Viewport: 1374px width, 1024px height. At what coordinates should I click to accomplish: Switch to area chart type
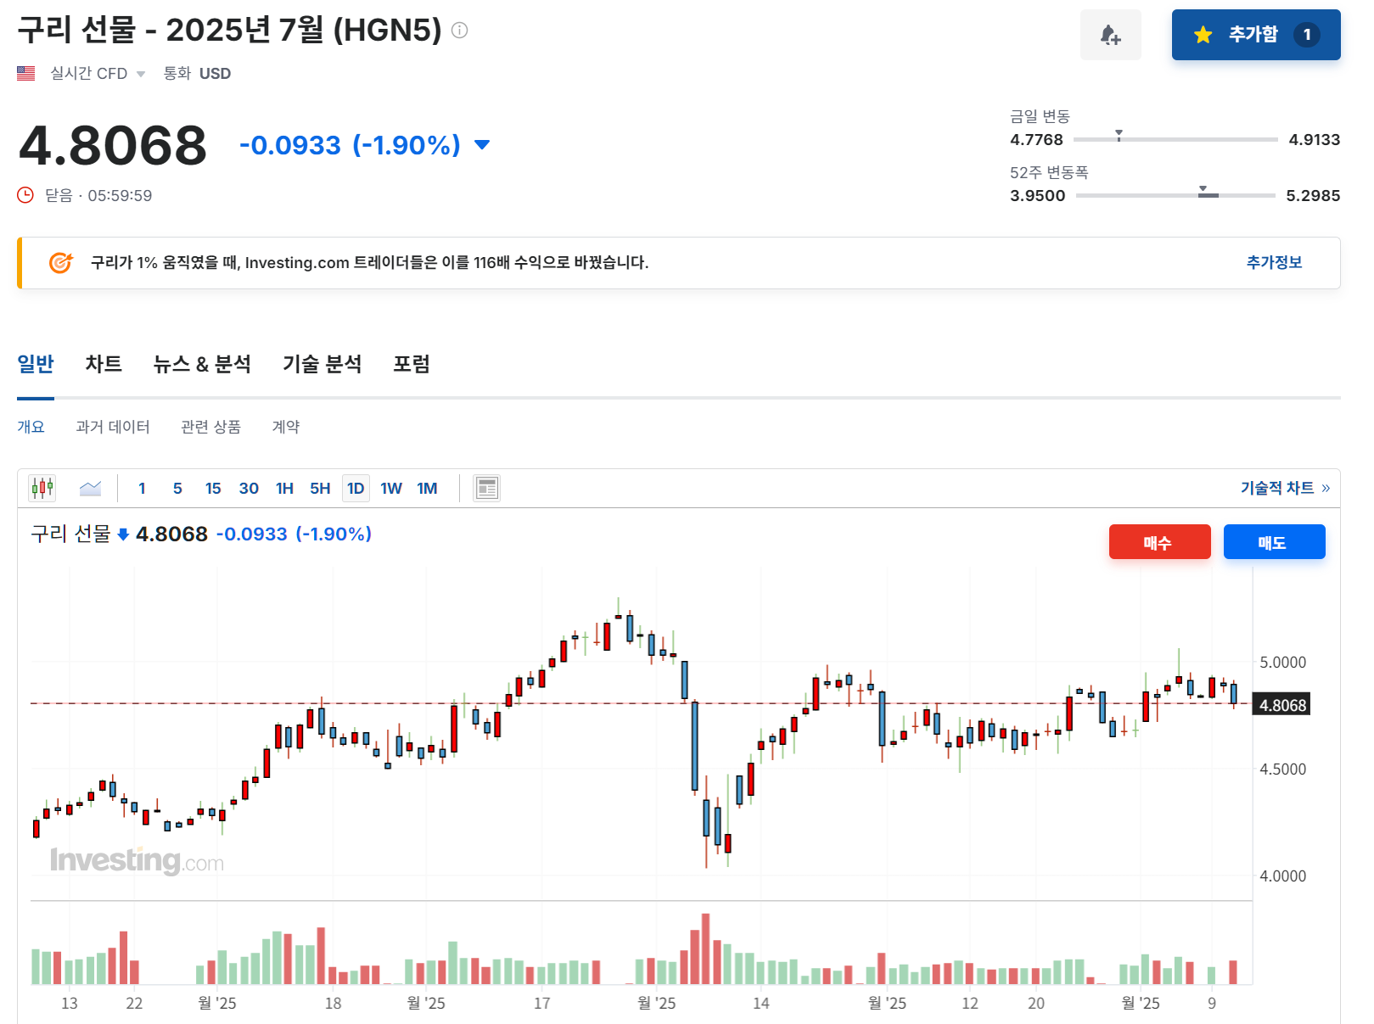[x=90, y=488]
